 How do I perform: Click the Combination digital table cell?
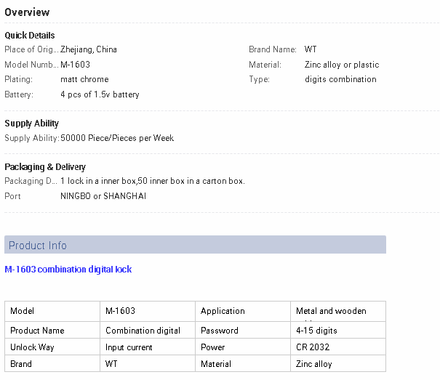(143, 331)
